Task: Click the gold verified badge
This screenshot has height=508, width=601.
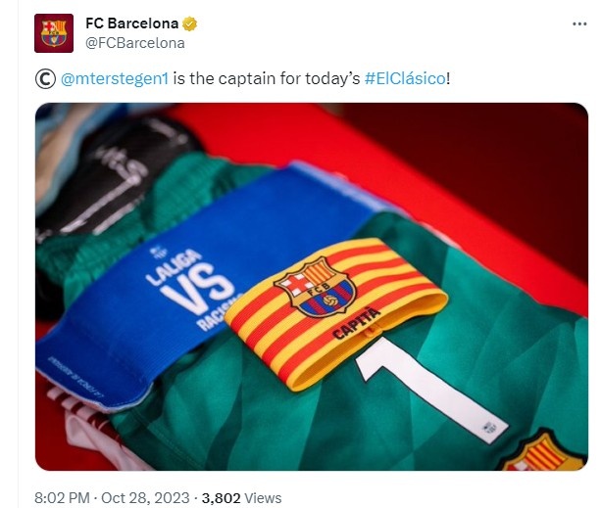Action: point(190,23)
